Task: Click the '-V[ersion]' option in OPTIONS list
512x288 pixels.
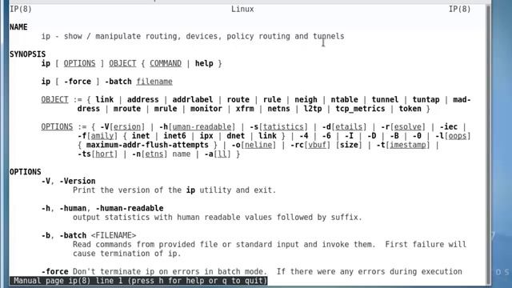Action: 122,126
